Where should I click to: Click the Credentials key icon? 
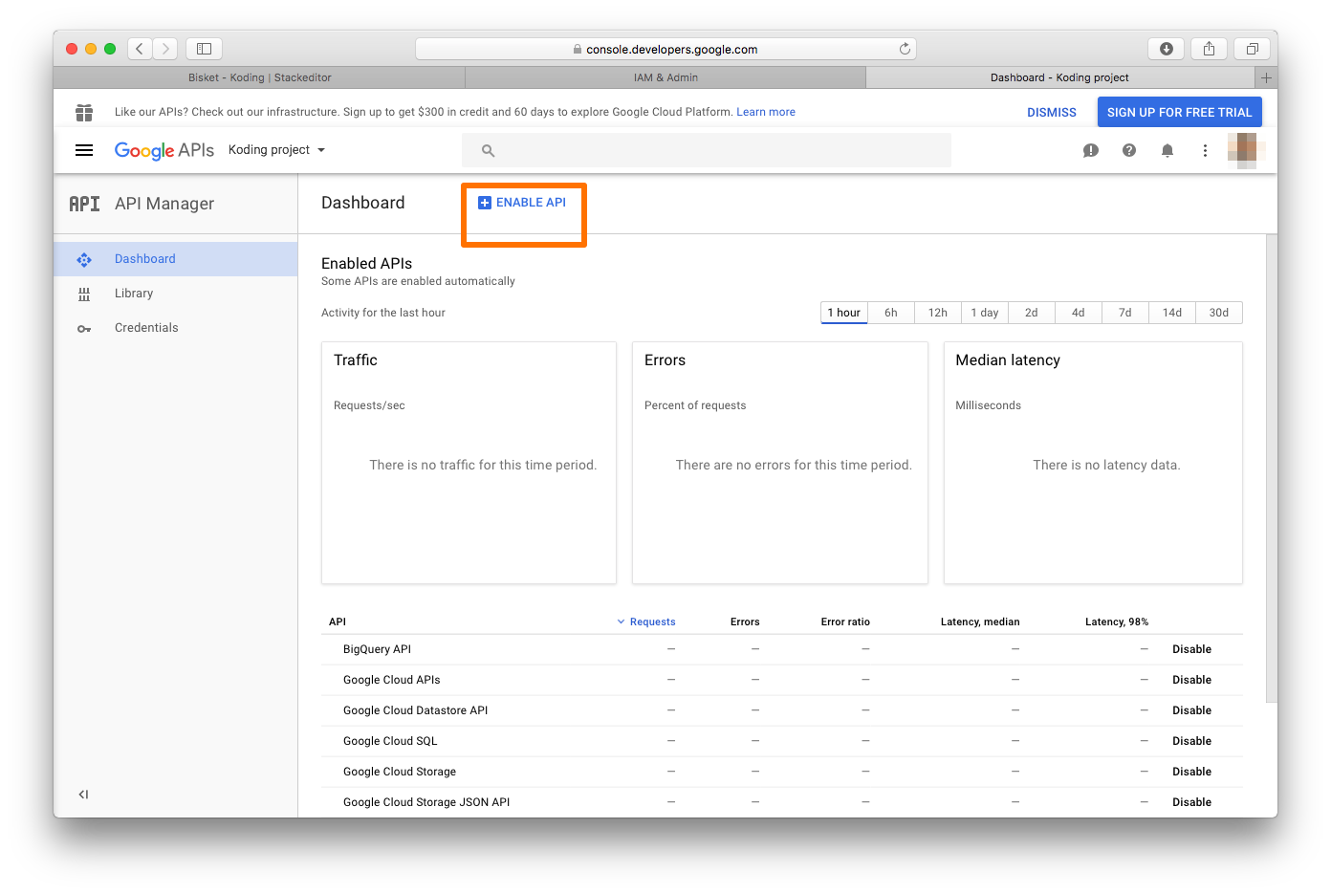(84, 328)
